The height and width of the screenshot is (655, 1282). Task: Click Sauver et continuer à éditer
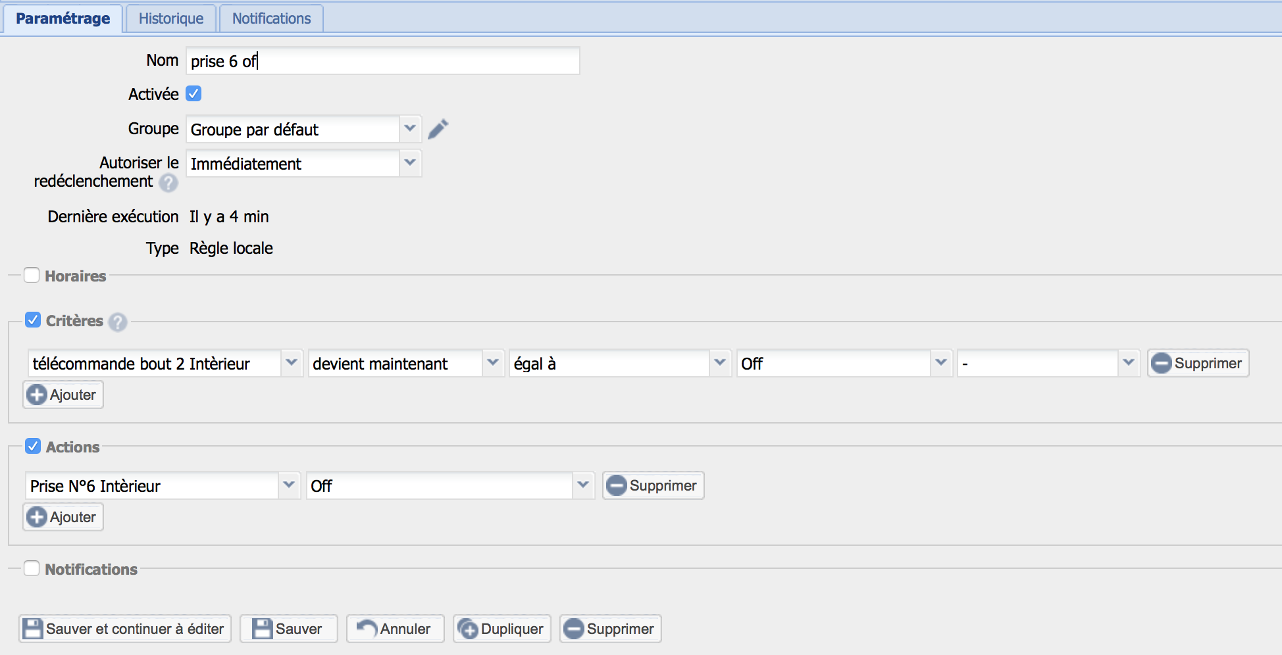pos(125,629)
